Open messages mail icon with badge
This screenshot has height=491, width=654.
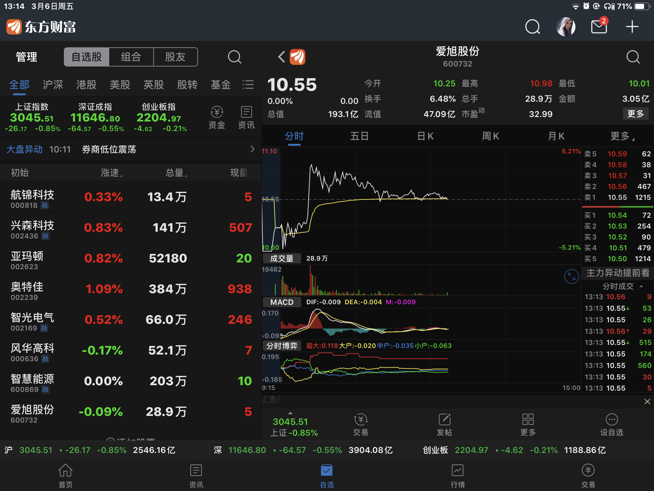tap(599, 26)
